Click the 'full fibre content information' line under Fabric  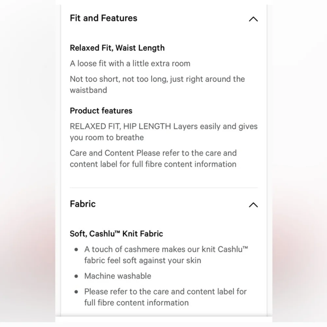point(136,302)
